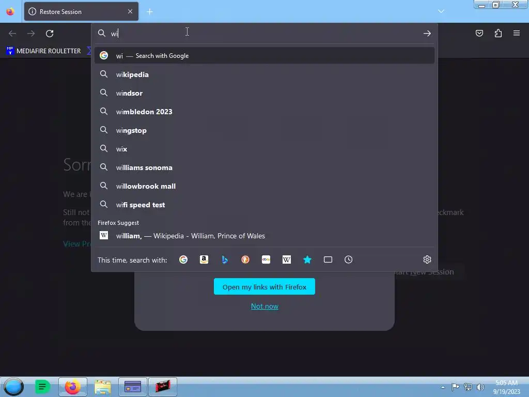The height and width of the screenshot is (397, 529).
Task: Go back one page
Action: [12, 34]
